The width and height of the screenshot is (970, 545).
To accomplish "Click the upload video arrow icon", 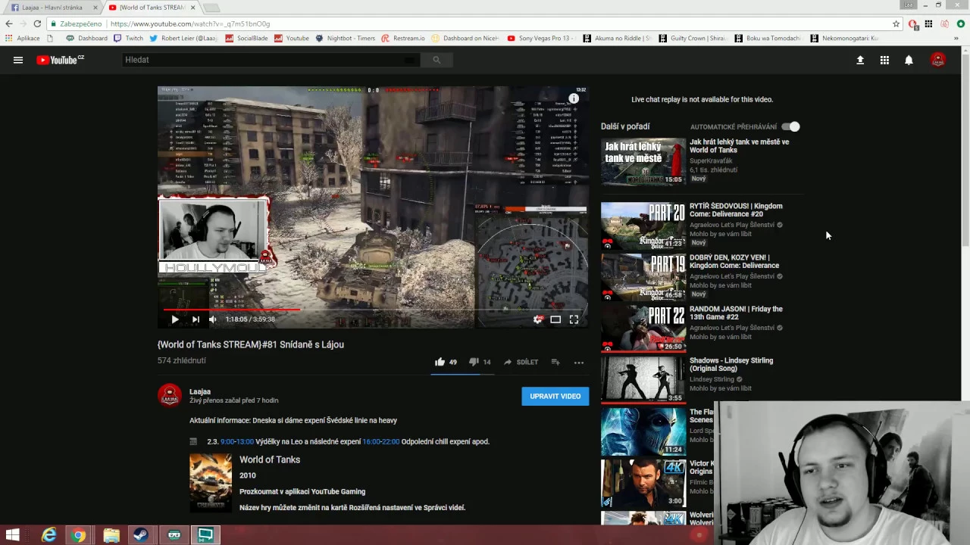I will [x=860, y=60].
